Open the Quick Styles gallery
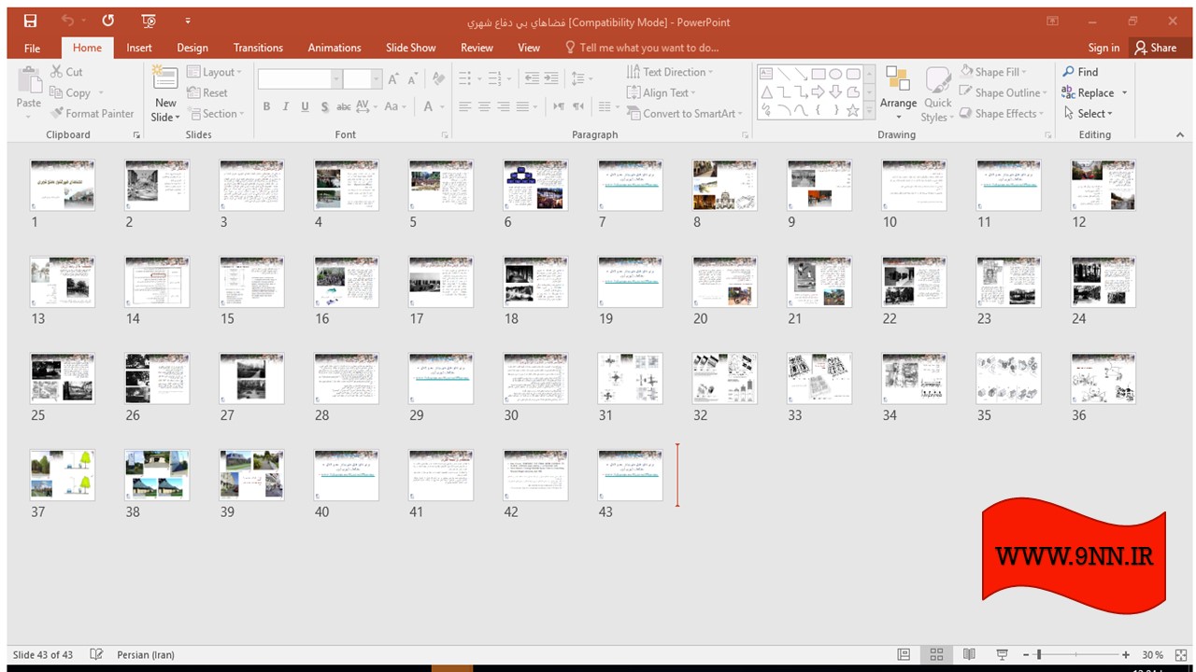Viewport: 1196px width, 672px height. point(937,93)
